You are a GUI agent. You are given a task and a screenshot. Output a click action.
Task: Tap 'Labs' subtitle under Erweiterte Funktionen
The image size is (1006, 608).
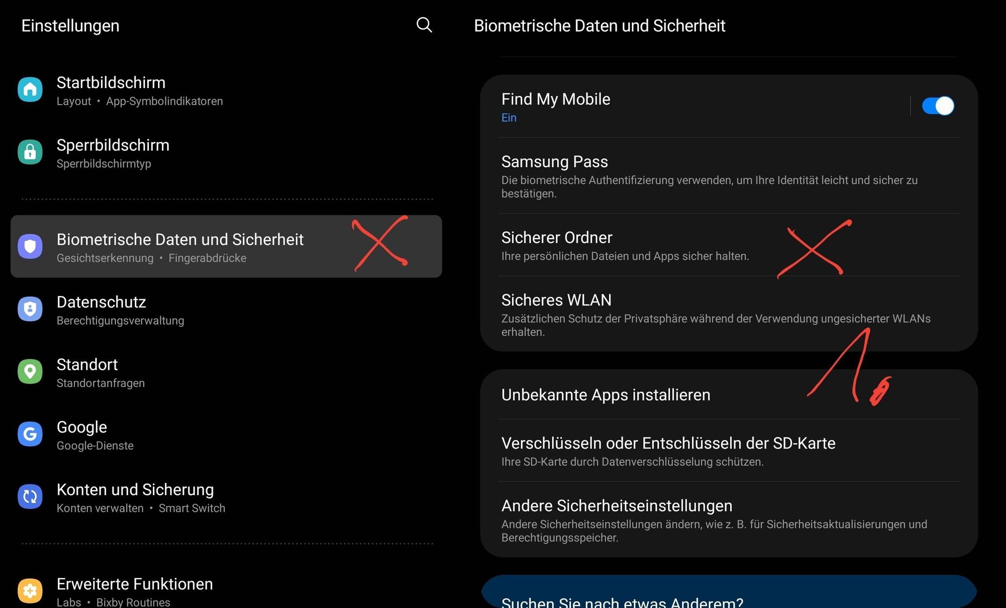click(x=69, y=602)
